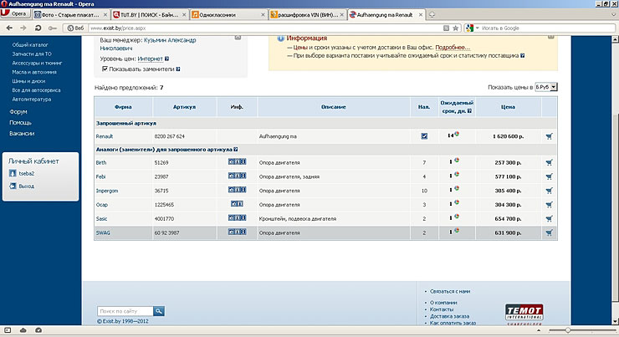Open a new tab with plus button
Viewport: 619px width, 337px height.
[x=432, y=14]
